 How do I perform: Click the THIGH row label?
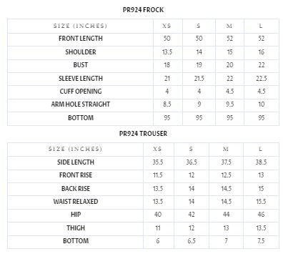(76, 228)
